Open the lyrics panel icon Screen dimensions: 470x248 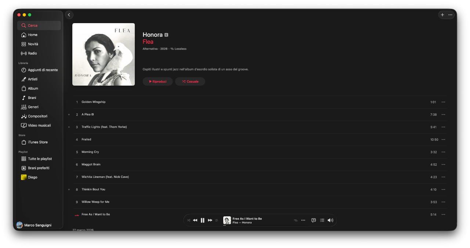[x=314, y=220]
